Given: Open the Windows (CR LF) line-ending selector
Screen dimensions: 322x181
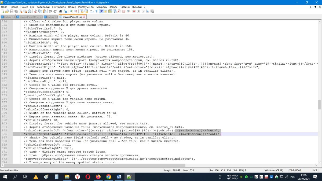Looking at the screenshot, I should 274,170.
